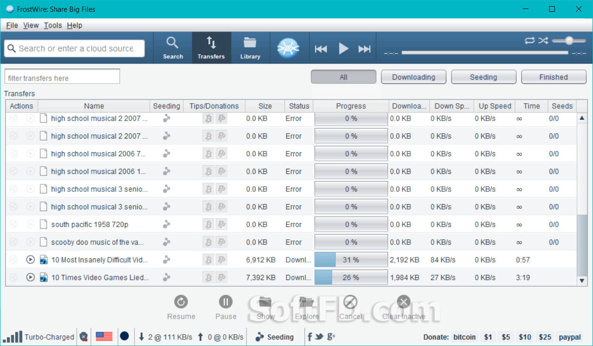
Task: Click the FrostWire logo button
Action: point(288,48)
